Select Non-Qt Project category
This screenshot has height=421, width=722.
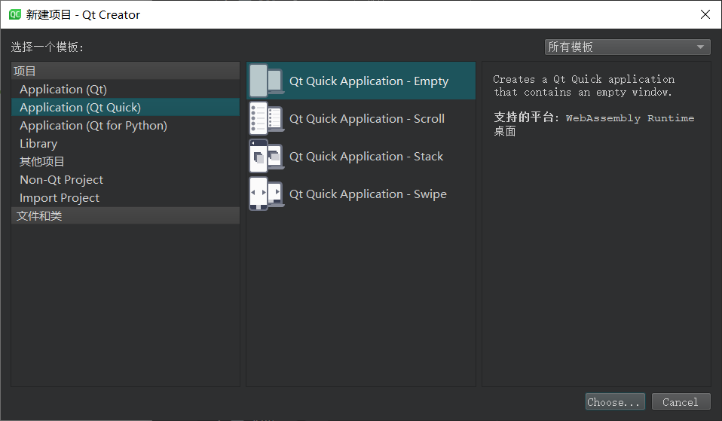(61, 180)
